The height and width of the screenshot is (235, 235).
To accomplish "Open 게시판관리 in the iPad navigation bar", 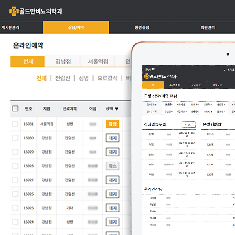I will [174, 85].
